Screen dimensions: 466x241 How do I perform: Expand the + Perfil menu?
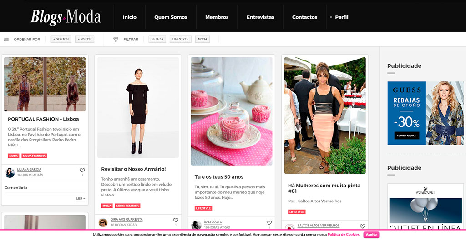(x=339, y=17)
